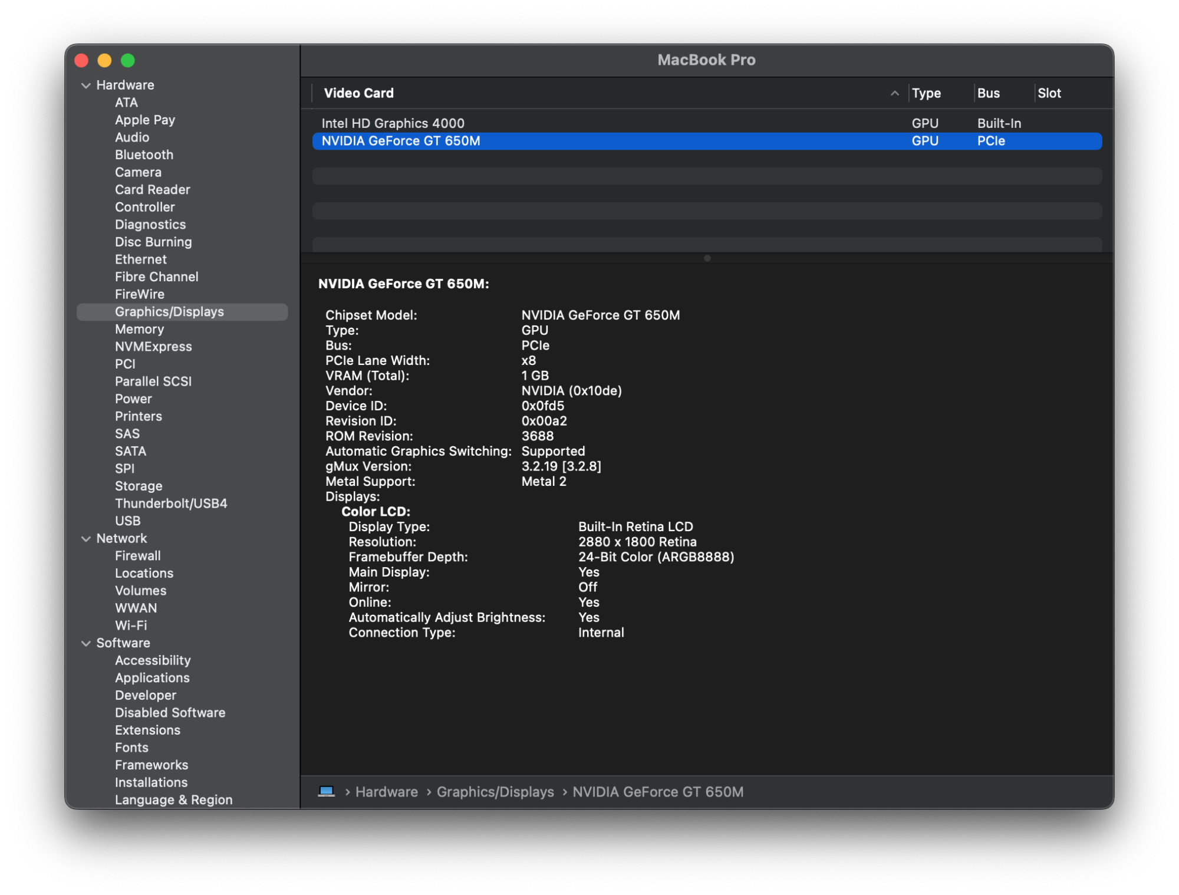
Task: Collapse the Hardware section
Action: coord(86,85)
